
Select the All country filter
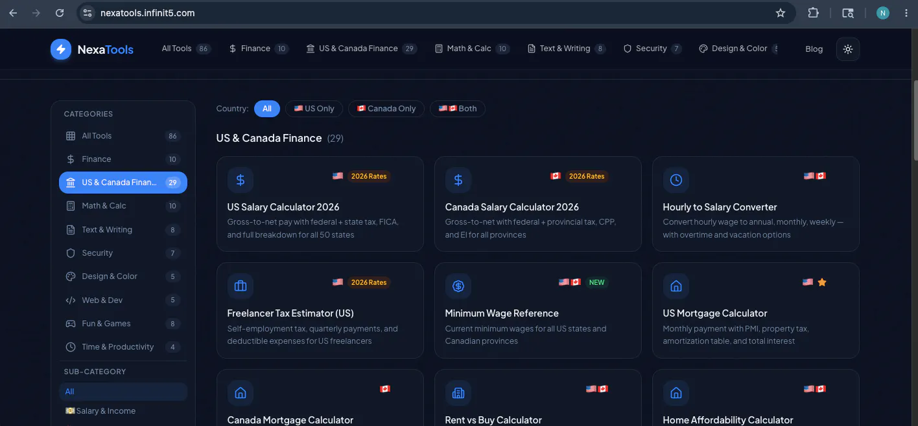coord(267,109)
